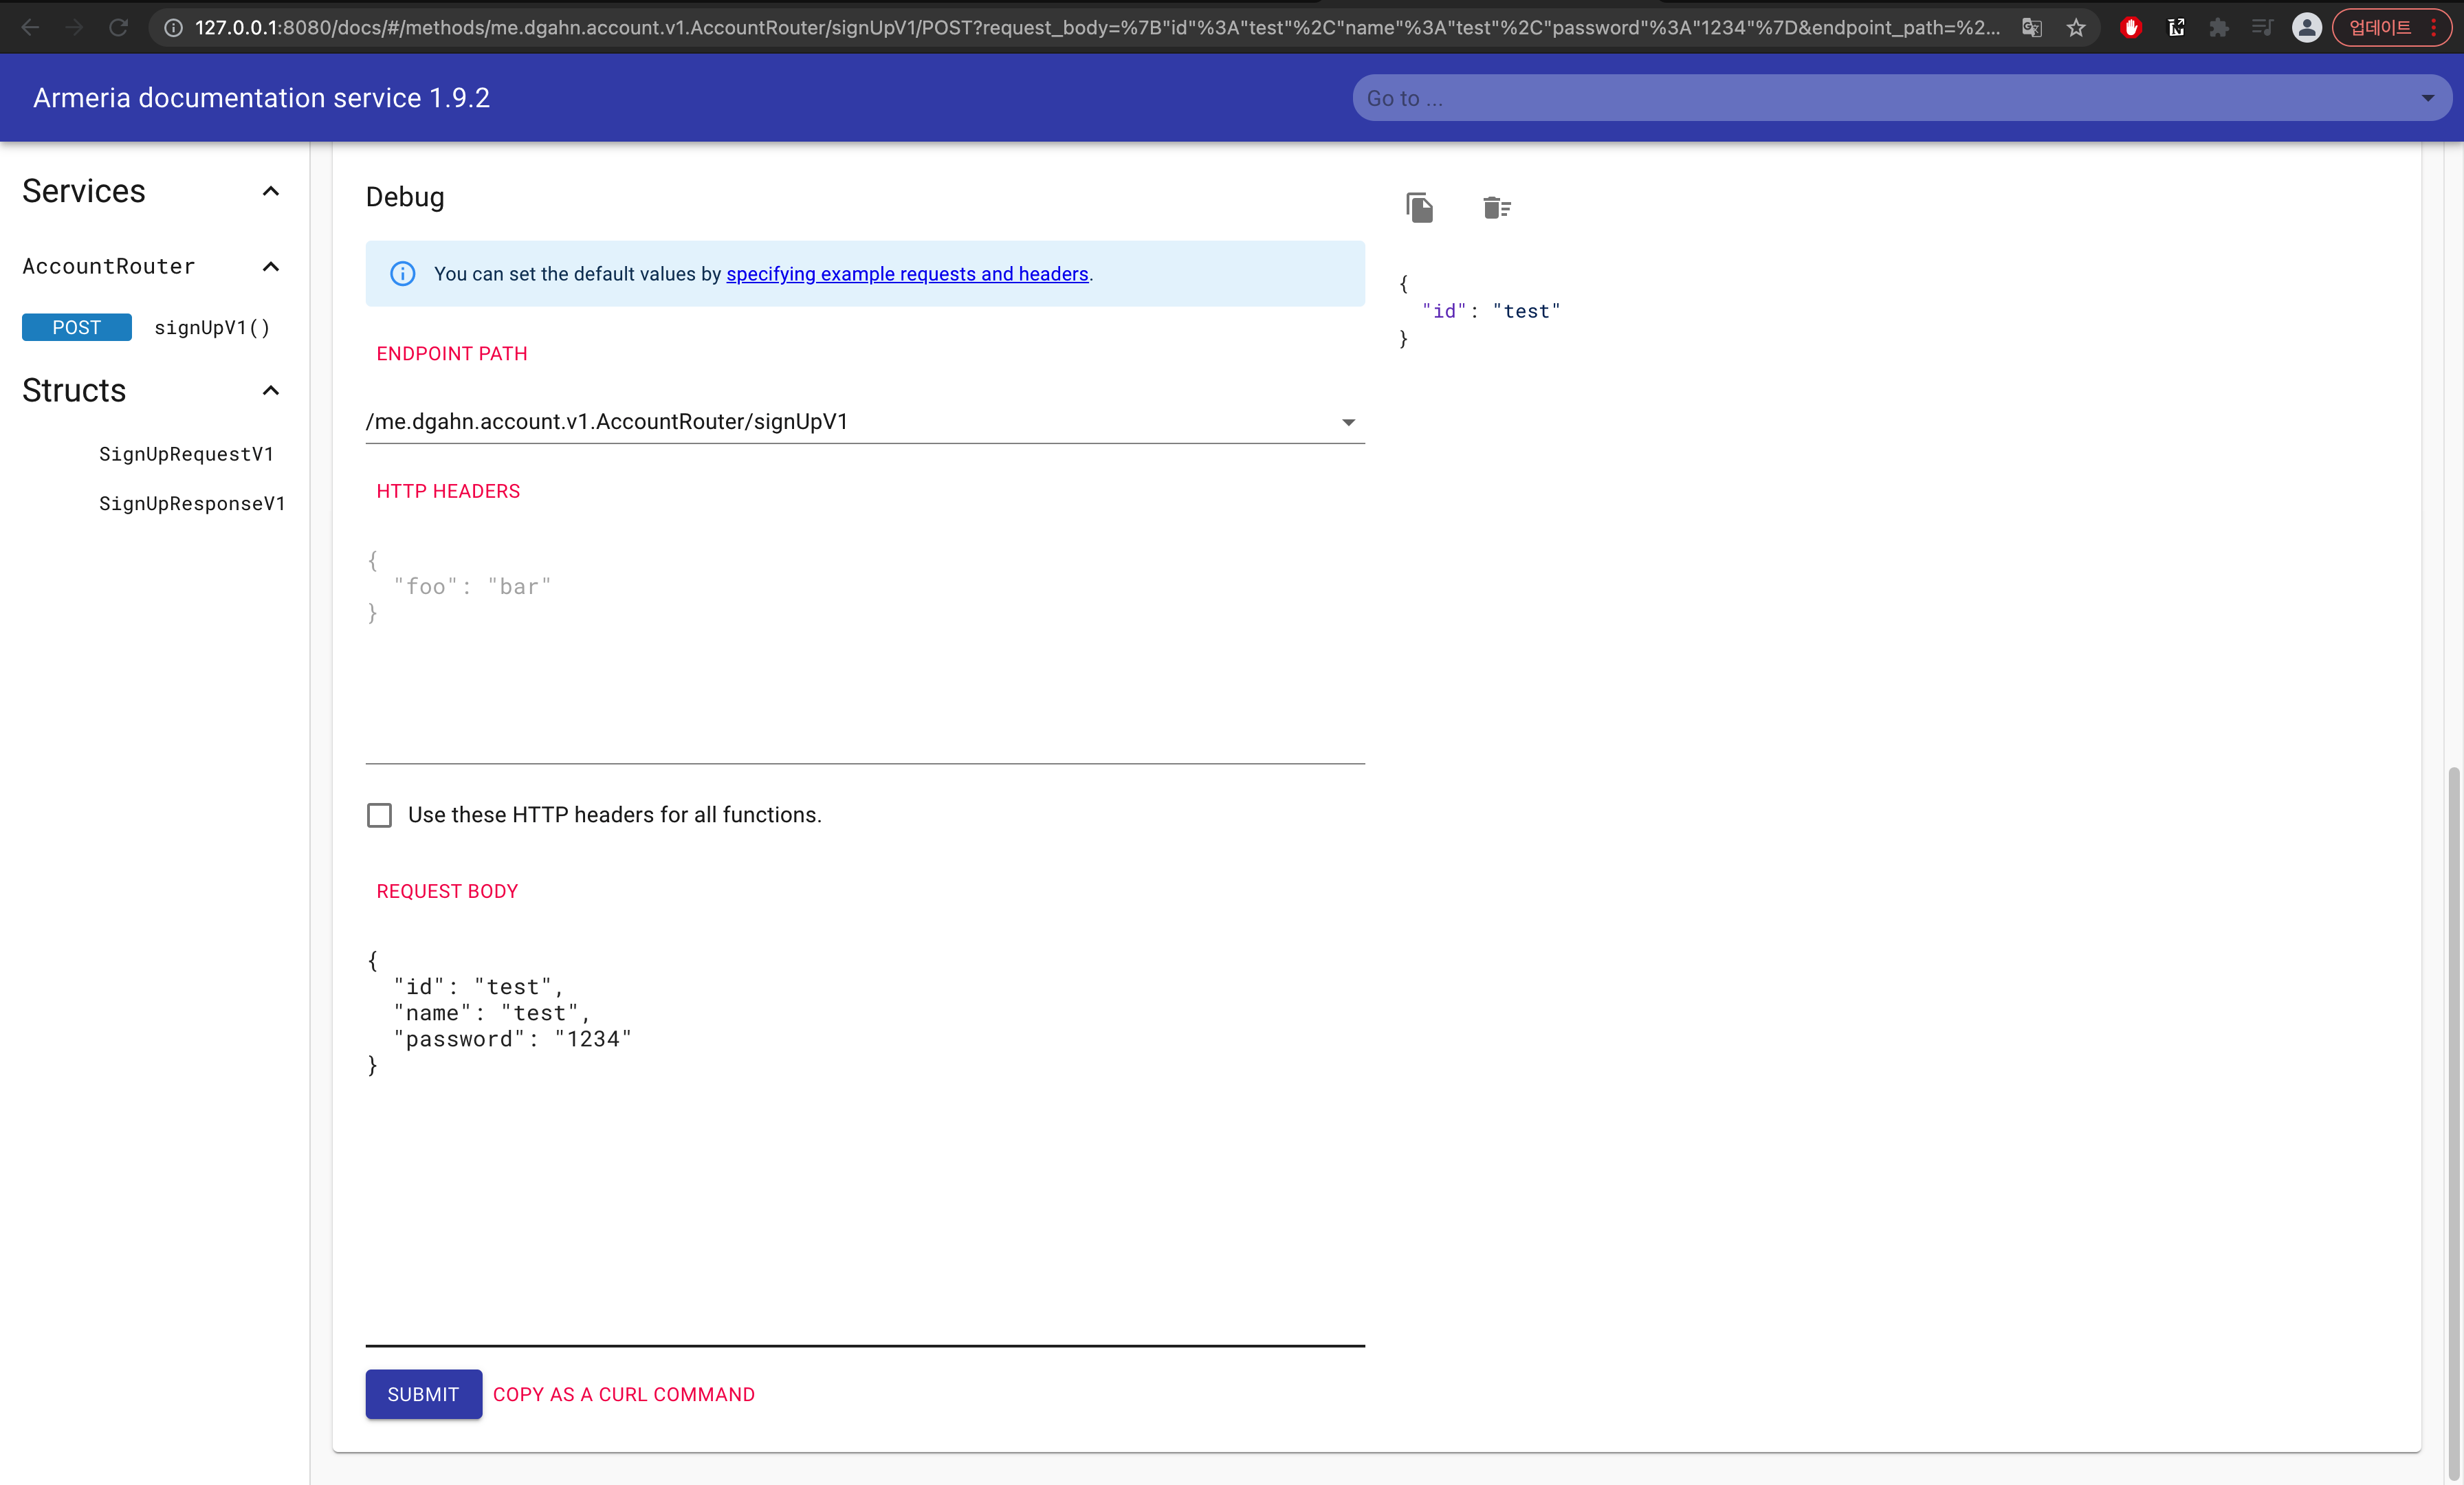Click Copy as a curl command
2464x1485 pixels.
click(623, 1394)
